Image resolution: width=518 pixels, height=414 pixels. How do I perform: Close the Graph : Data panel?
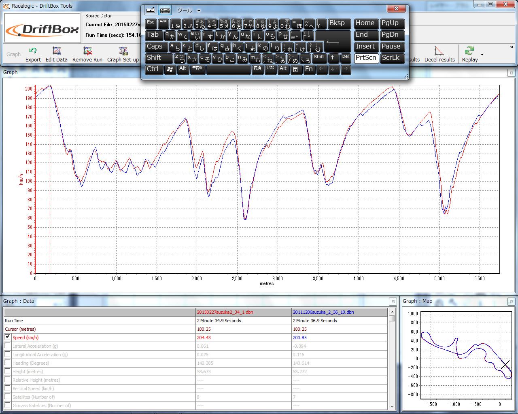[393, 302]
